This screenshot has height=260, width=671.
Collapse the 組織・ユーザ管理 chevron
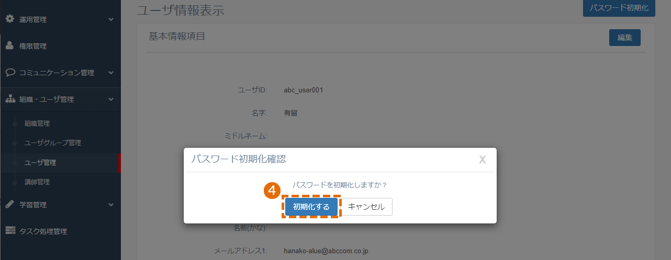[x=111, y=99]
